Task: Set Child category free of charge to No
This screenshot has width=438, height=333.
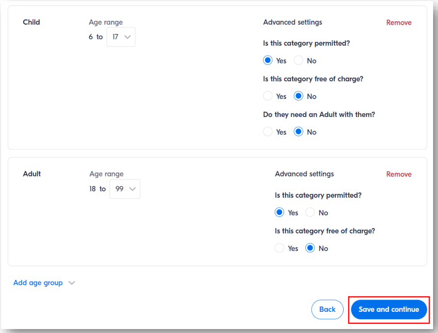Action: pos(298,96)
